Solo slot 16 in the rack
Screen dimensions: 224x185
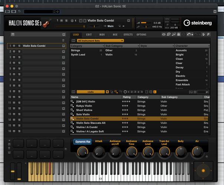coord(19,131)
